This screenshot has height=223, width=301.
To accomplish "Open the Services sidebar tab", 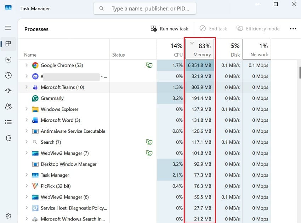I will tap(8, 138).
